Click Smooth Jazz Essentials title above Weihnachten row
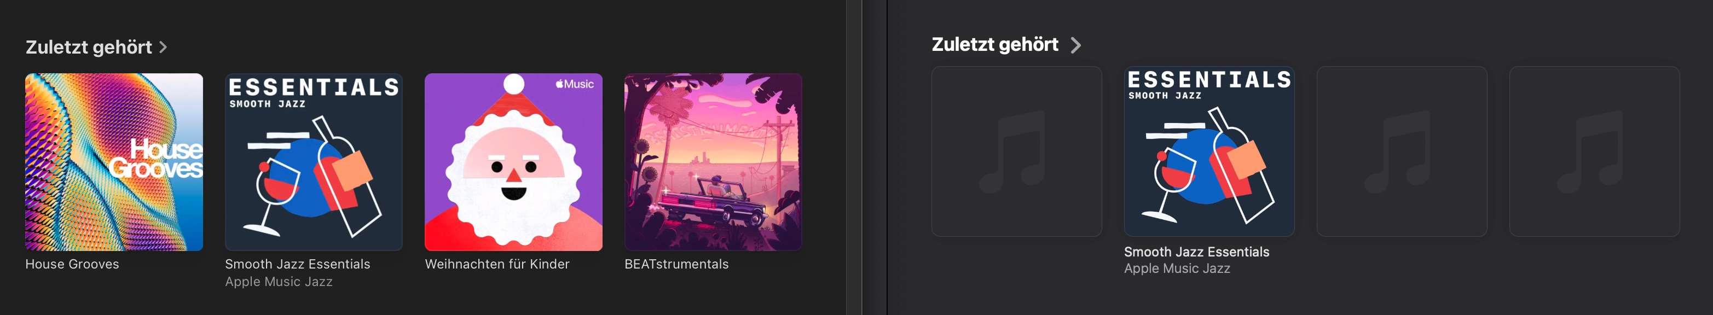This screenshot has height=315, width=1713. click(x=297, y=264)
